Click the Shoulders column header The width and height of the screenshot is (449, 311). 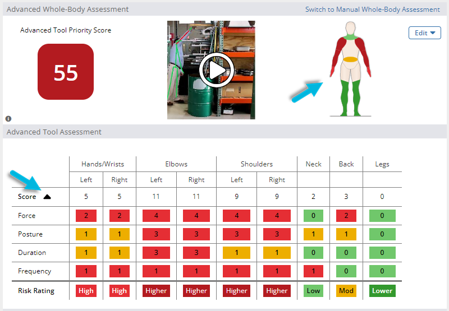[256, 164]
